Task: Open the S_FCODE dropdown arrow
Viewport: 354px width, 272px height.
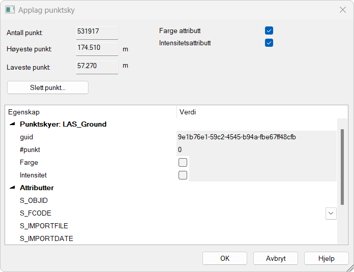Action: 331,214
